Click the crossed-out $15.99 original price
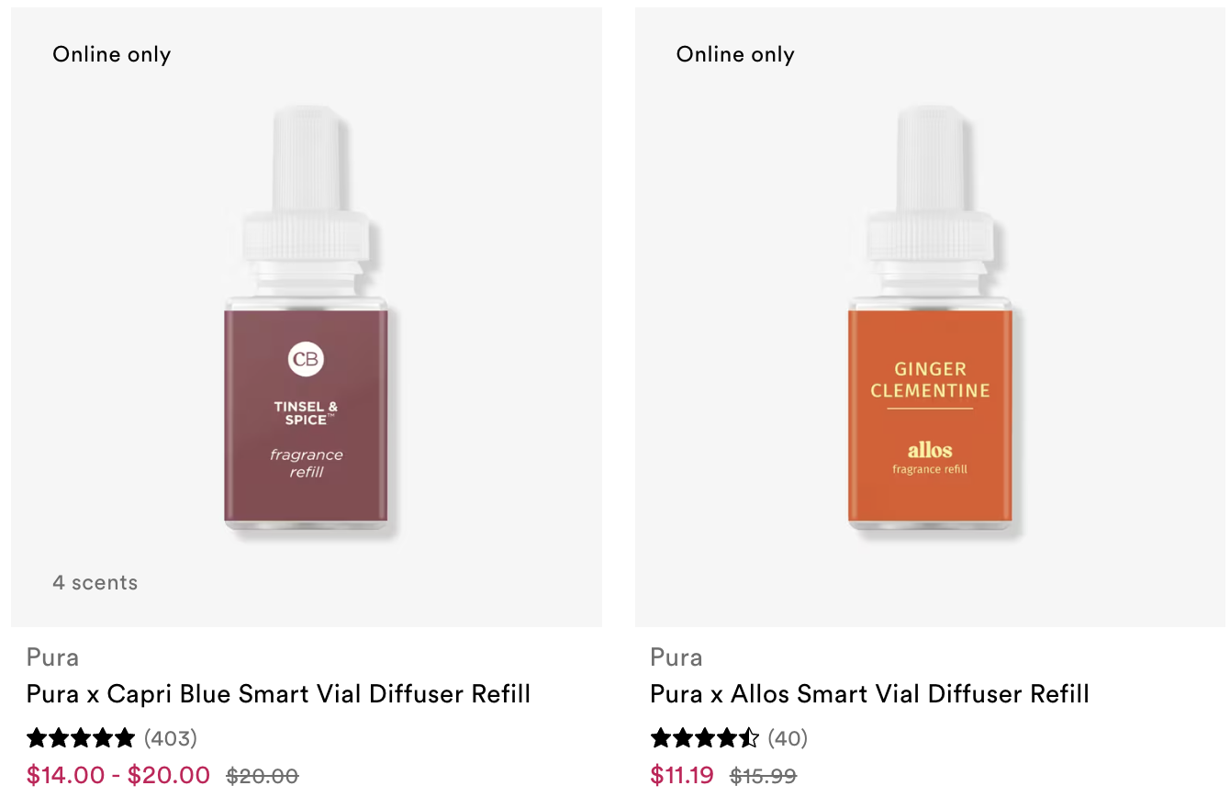 point(763,776)
